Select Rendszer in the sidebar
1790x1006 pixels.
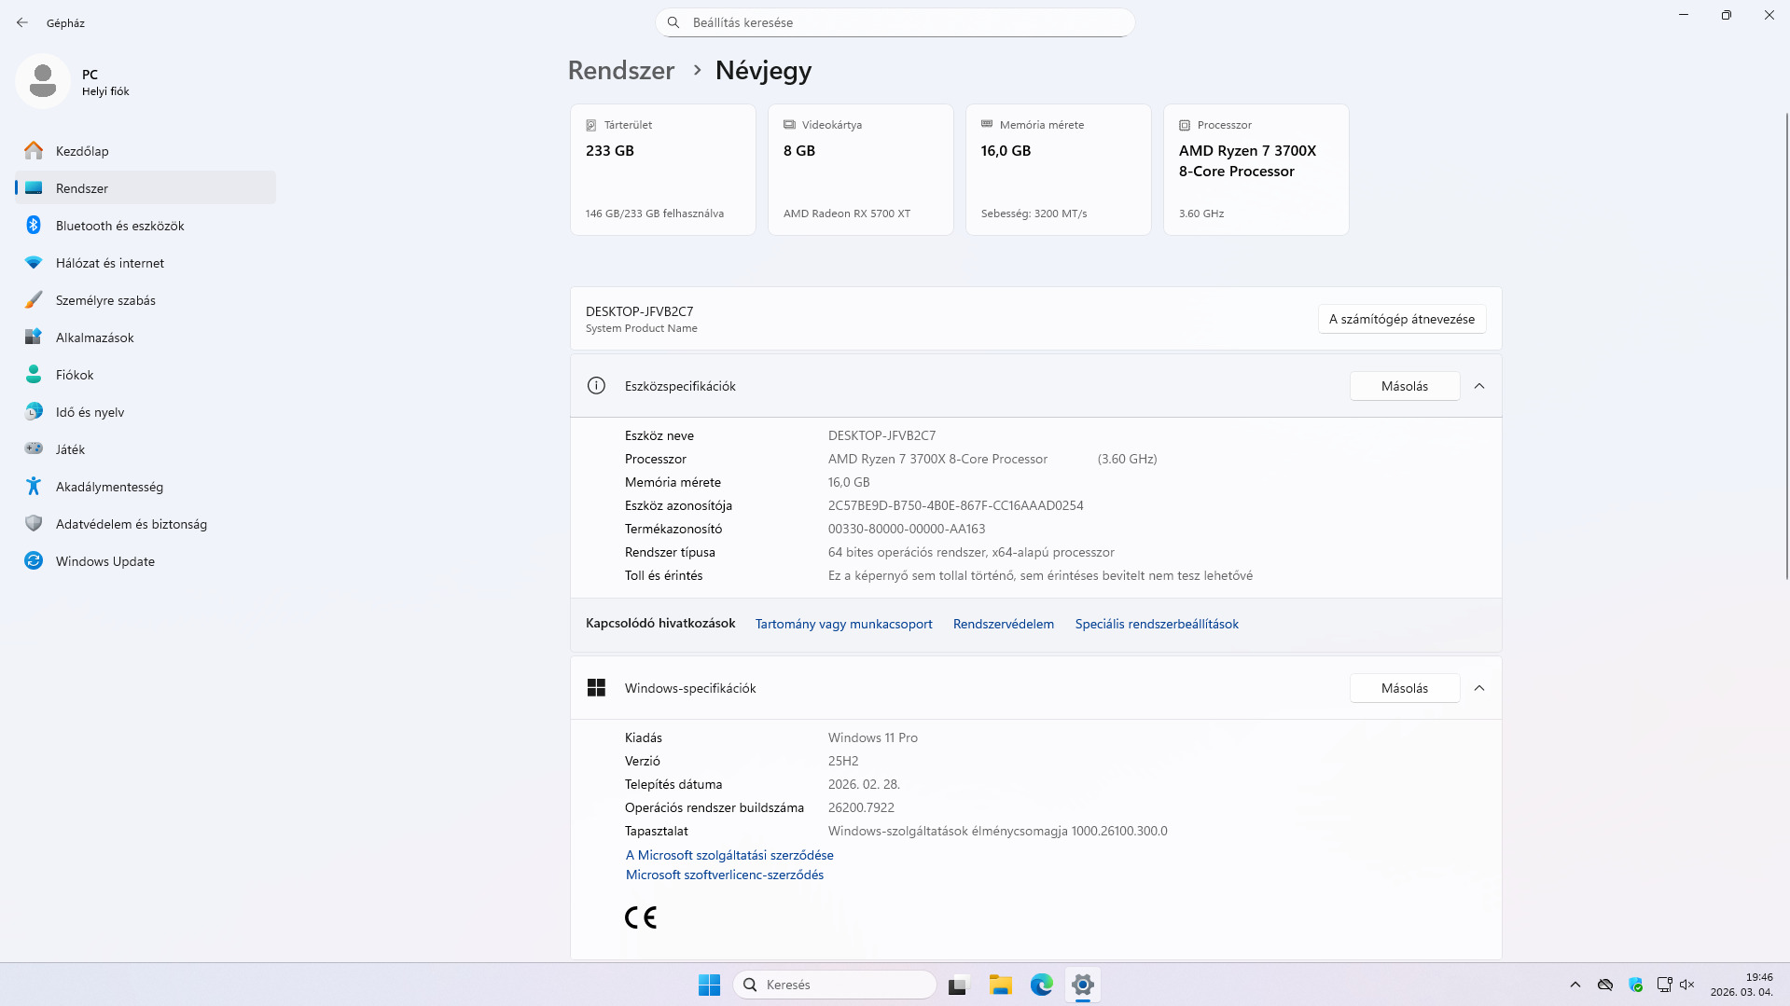pos(146,188)
